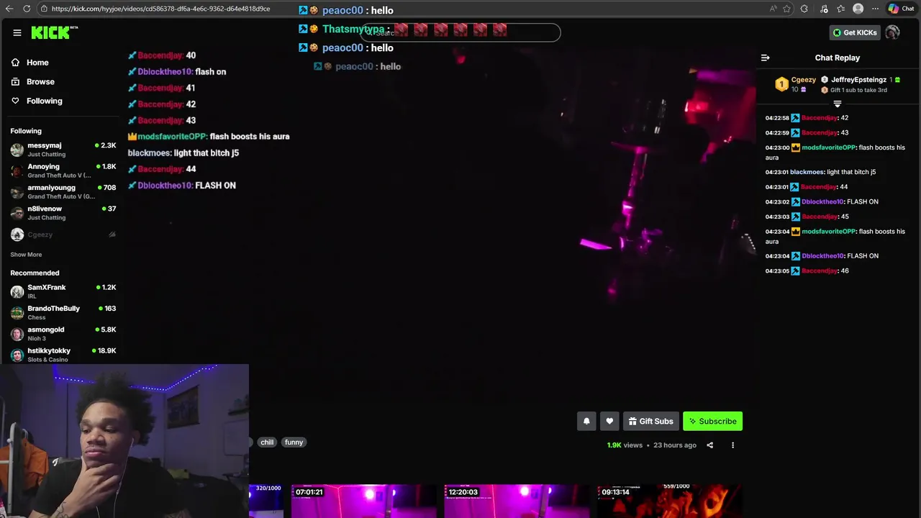Image resolution: width=921 pixels, height=518 pixels.
Task: Open video thumbnail with duration 12:20:03
Action: (x=517, y=501)
